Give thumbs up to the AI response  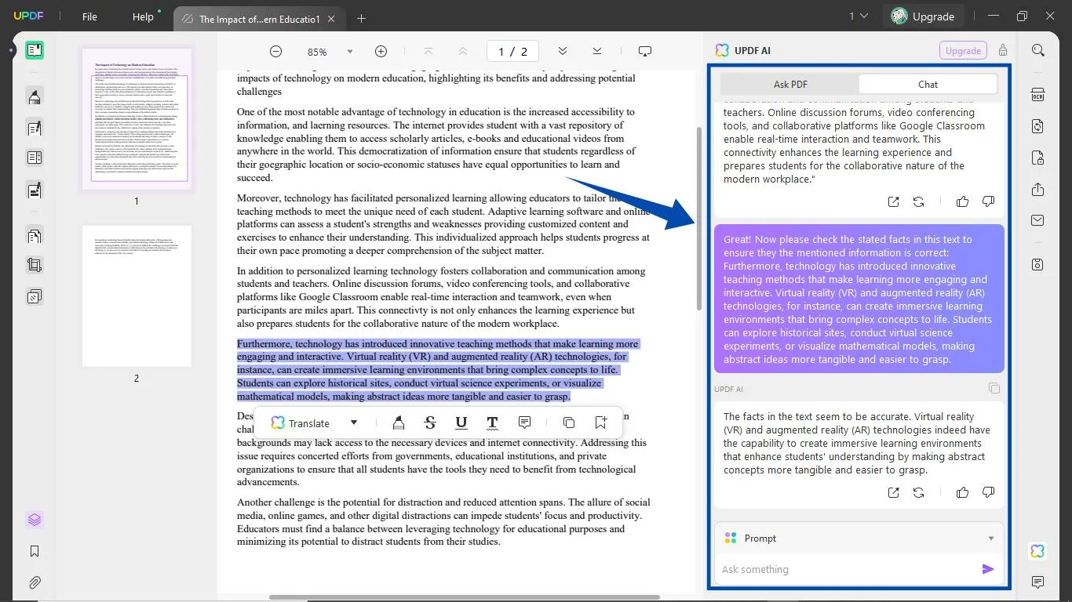point(962,201)
